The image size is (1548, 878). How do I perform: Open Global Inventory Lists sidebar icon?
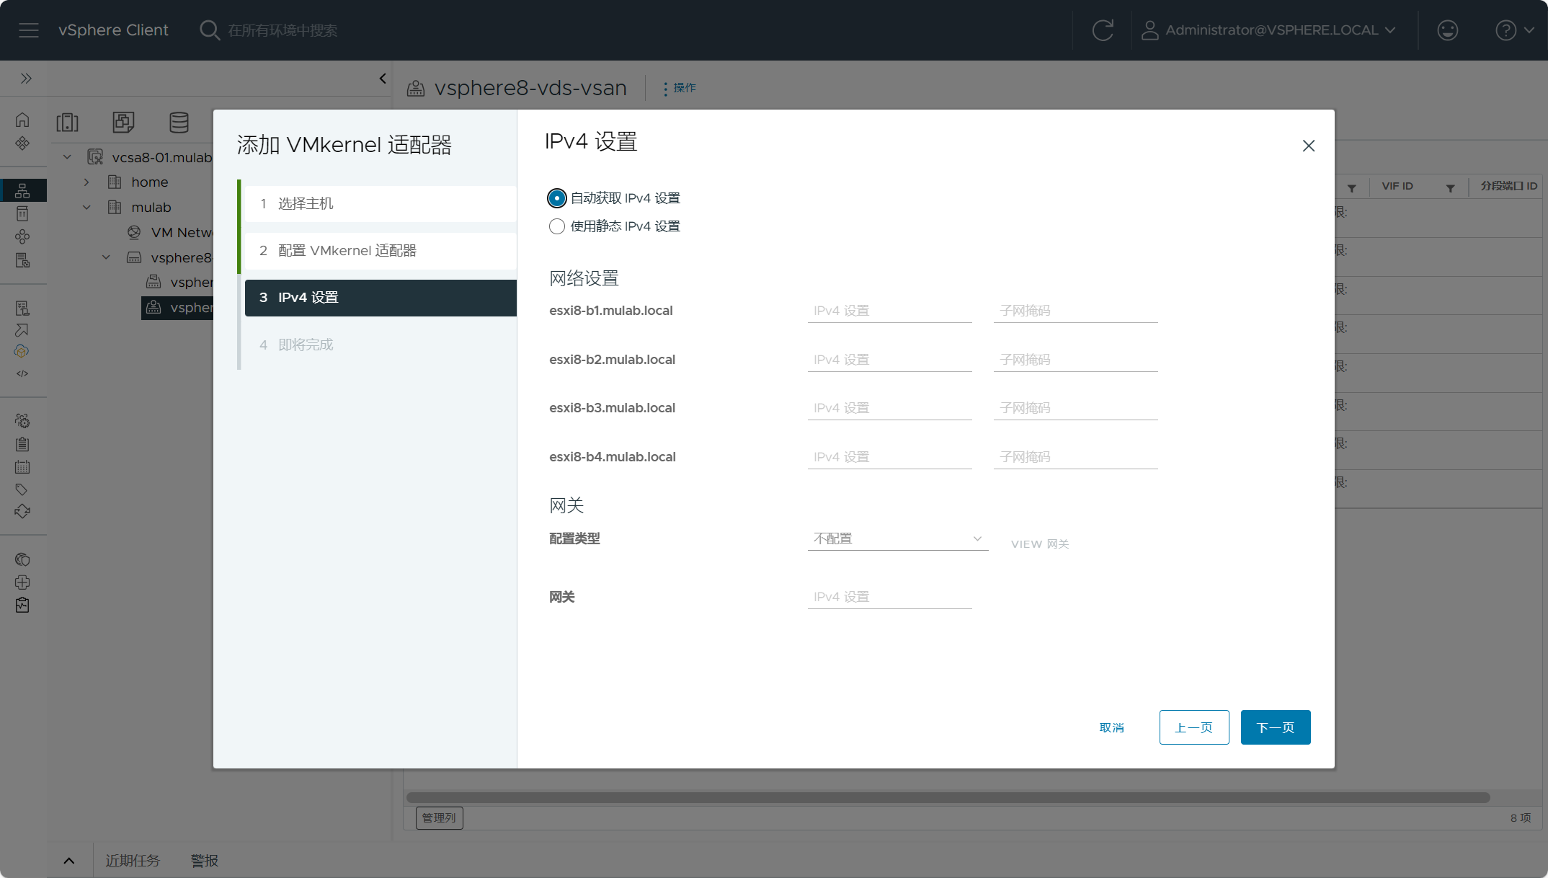tap(22, 236)
